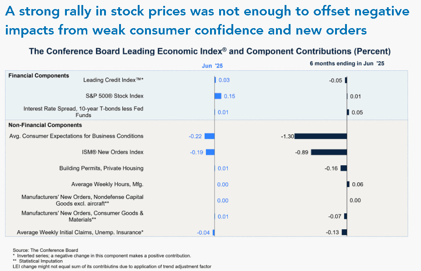Screen dimensions: 421x271
Task: Click the -1.30 Consumer Expectations six-month bar
Action: [x=321, y=136]
